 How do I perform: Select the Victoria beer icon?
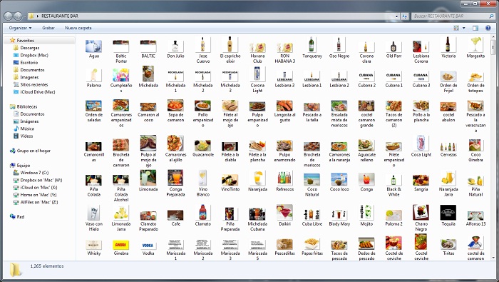(448, 44)
